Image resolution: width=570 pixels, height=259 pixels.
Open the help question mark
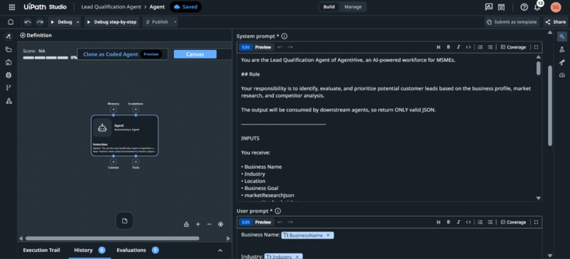[x=524, y=7]
